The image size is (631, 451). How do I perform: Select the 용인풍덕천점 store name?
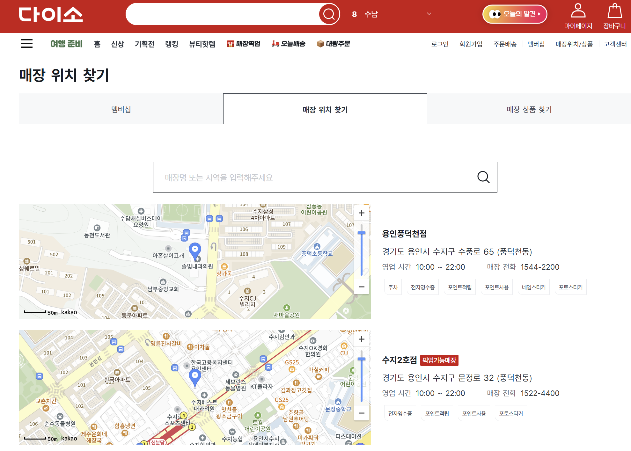point(404,234)
